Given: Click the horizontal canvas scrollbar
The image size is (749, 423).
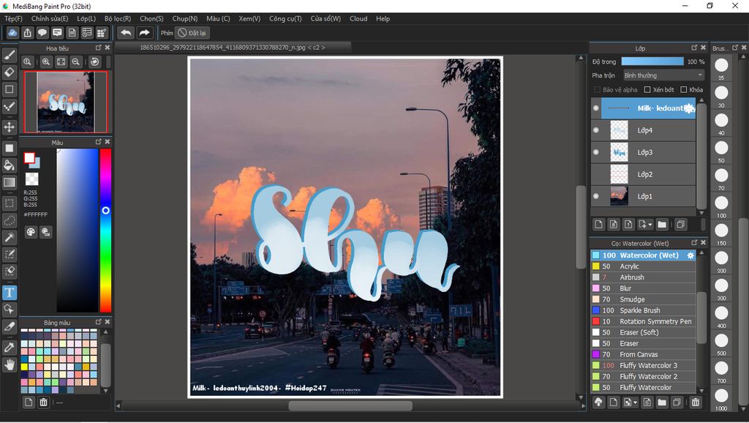Looking at the screenshot, I should pos(350,405).
